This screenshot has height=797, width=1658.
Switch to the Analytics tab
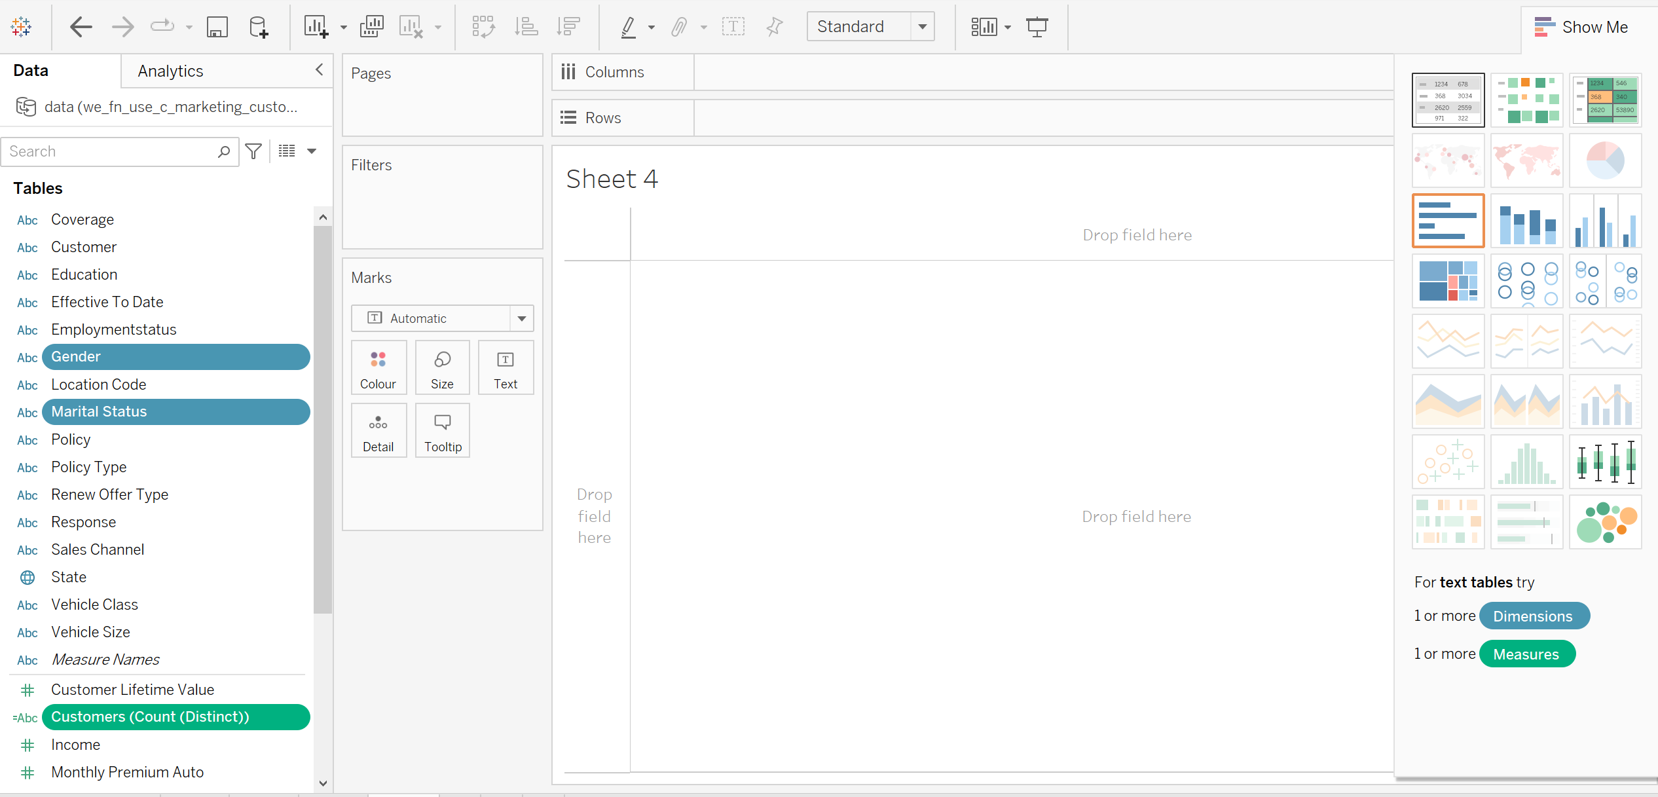(170, 71)
